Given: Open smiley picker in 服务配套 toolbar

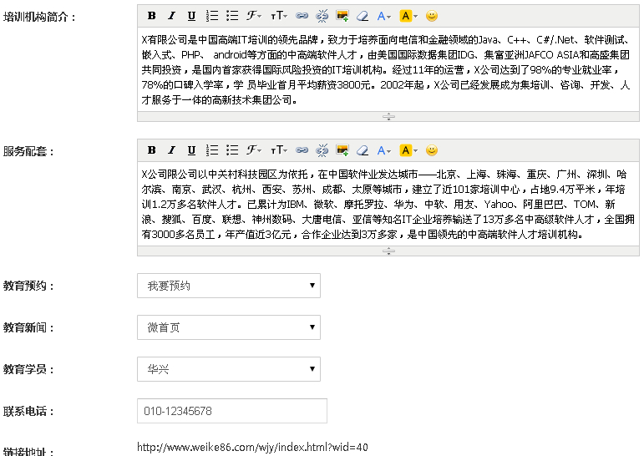Looking at the screenshot, I should click(x=432, y=150).
